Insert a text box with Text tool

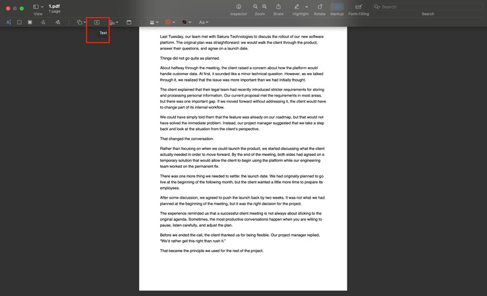click(x=97, y=22)
